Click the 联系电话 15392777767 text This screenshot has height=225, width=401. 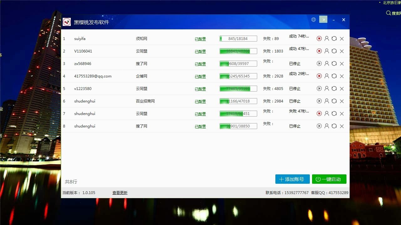tap(287, 193)
